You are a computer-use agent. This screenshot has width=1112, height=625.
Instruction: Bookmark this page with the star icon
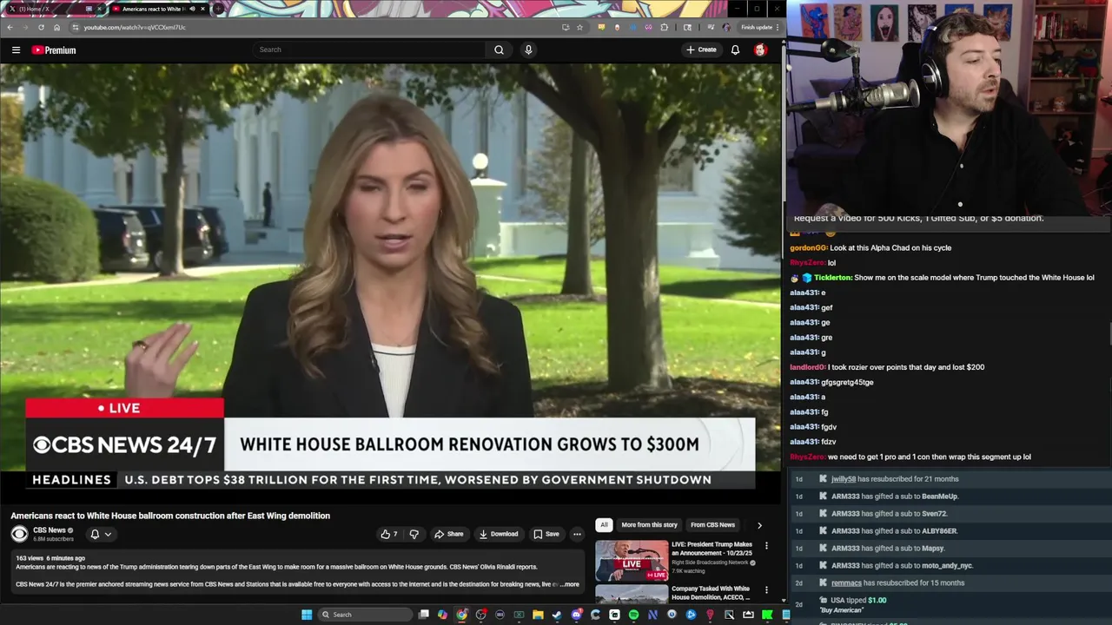(x=579, y=27)
